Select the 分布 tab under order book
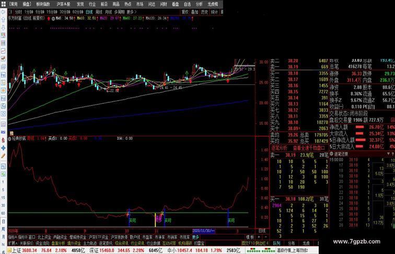The height and width of the screenshot is (254, 395). point(292,243)
